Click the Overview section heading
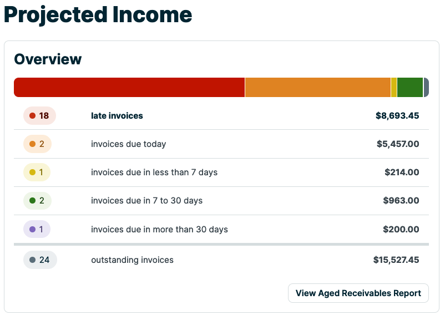Image resolution: width=445 pixels, height=320 pixels. click(49, 59)
